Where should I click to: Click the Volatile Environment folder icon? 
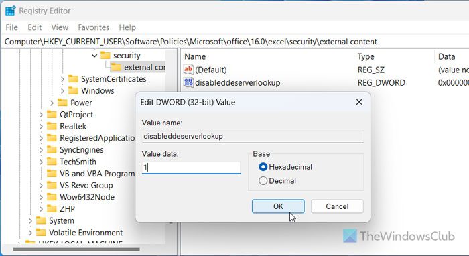41,233
